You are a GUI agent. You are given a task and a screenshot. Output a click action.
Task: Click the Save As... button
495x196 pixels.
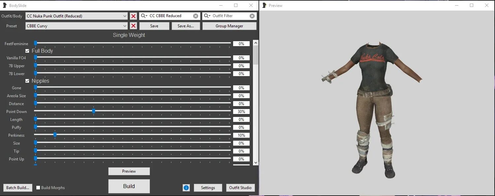click(186, 26)
